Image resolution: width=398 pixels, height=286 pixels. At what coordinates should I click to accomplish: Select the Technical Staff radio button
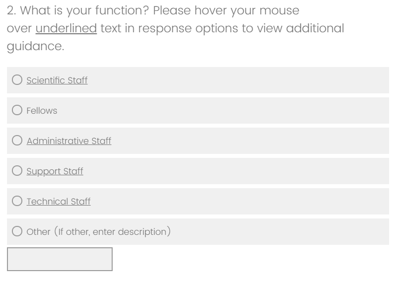17,202
